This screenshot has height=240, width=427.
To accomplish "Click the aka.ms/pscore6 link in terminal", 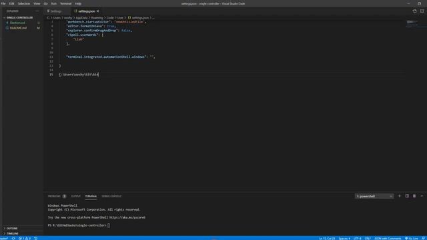I will click(127, 217).
